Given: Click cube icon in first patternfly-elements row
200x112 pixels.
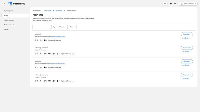Looking at the screenshot, I should pos(45,54).
